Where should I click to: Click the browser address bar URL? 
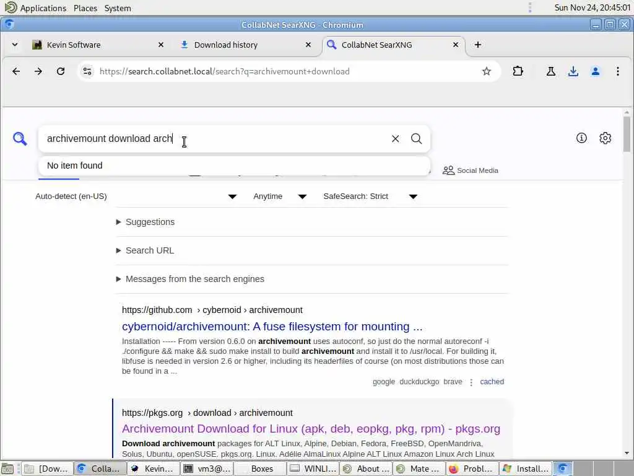(x=224, y=72)
